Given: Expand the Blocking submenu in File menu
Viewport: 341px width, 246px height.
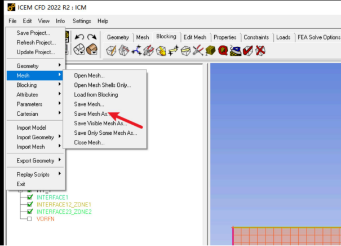Looking at the screenshot, I should 36,85.
